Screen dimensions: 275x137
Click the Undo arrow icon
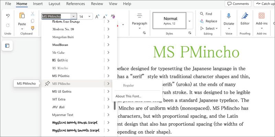tap(8, 16)
